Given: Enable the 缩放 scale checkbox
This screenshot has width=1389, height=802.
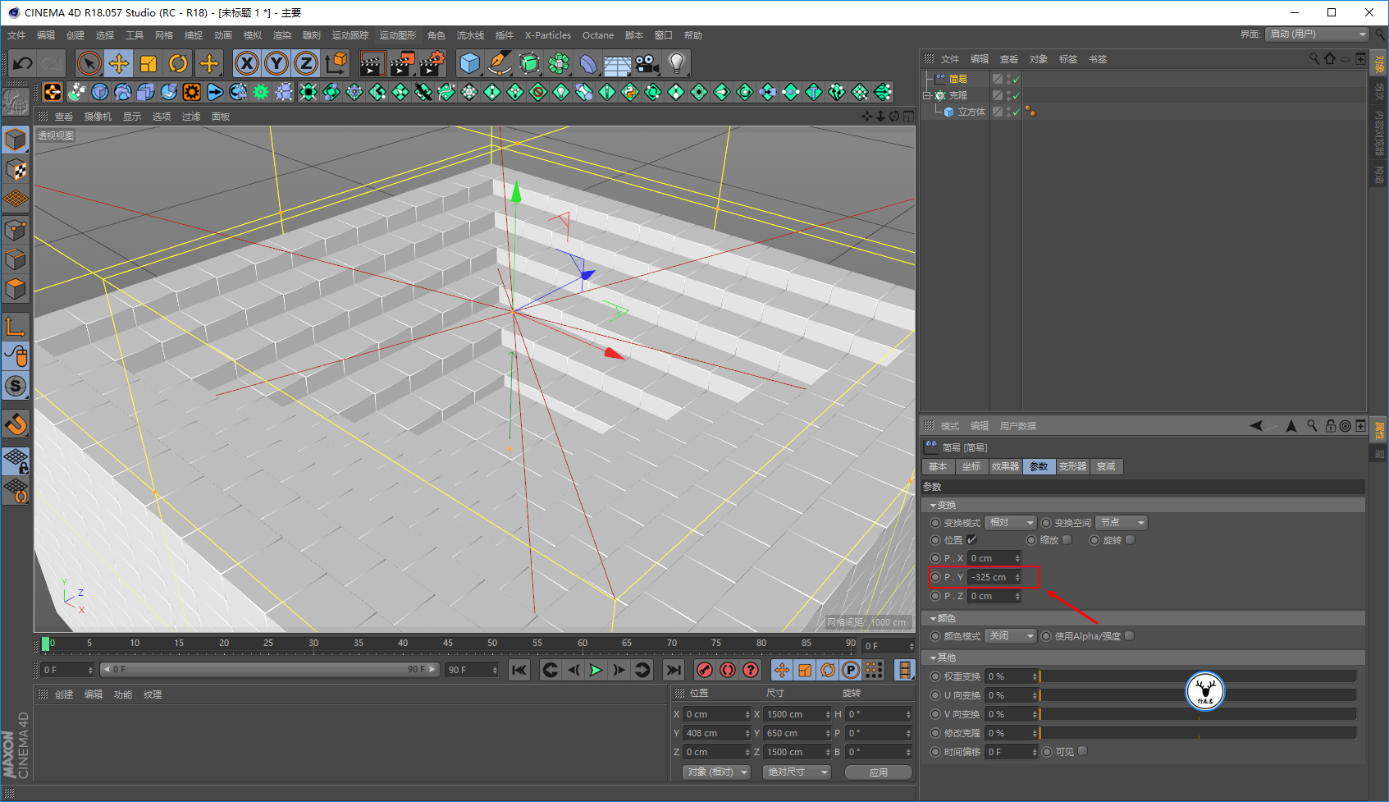Looking at the screenshot, I should click(1067, 540).
